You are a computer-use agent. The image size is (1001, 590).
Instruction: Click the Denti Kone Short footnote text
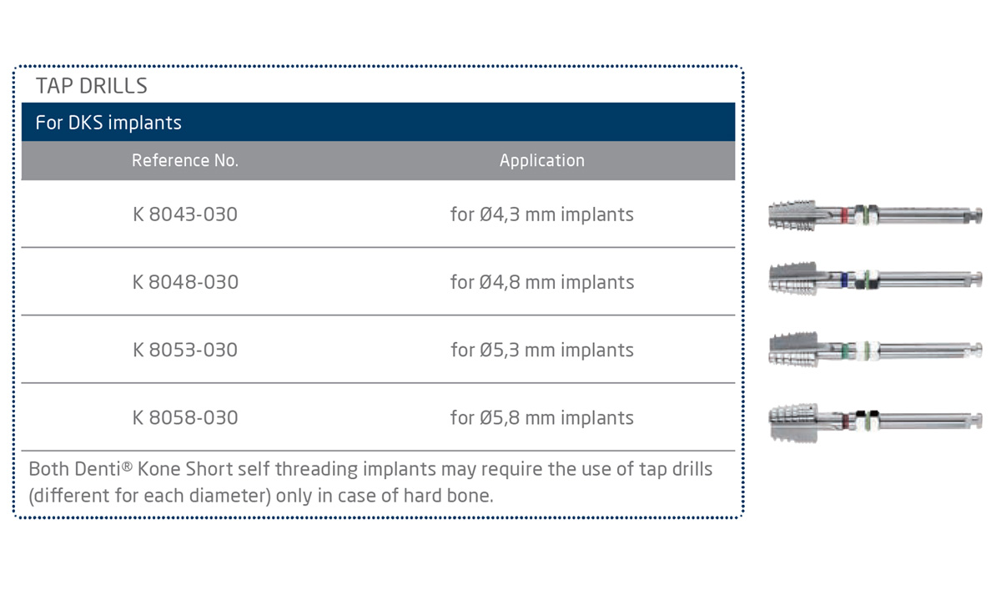coord(370,469)
